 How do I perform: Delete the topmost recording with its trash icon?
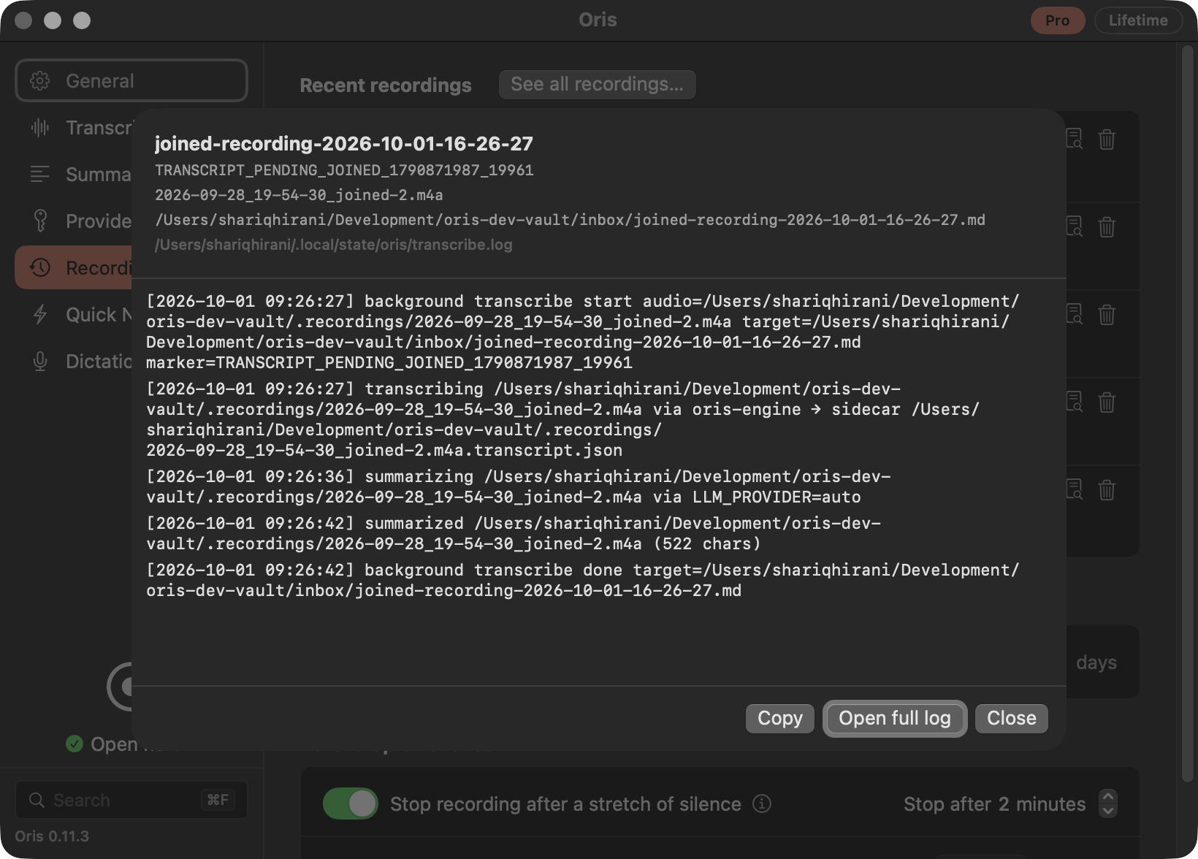click(x=1107, y=139)
